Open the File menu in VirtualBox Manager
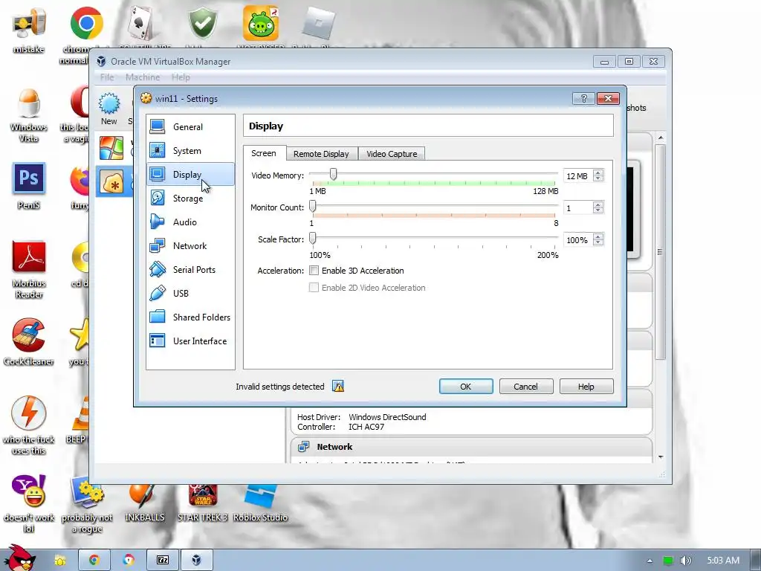The width and height of the screenshot is (761, 571). pos(107,77)
